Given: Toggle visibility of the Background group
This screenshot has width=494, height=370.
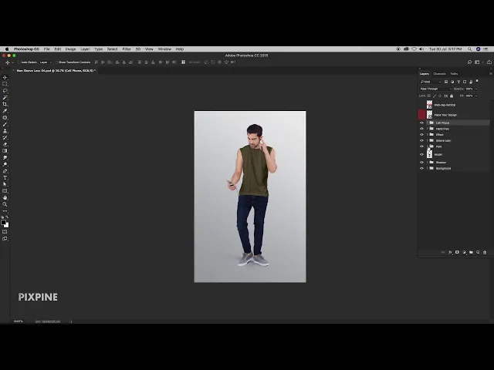Looking at the screenshot, I should (x=421, y=168).
